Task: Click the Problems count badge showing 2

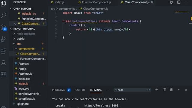Action: [x=69, y=90]
